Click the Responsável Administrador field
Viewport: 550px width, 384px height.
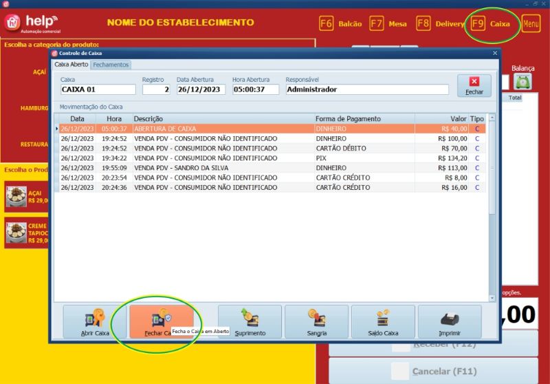point(366,89)
